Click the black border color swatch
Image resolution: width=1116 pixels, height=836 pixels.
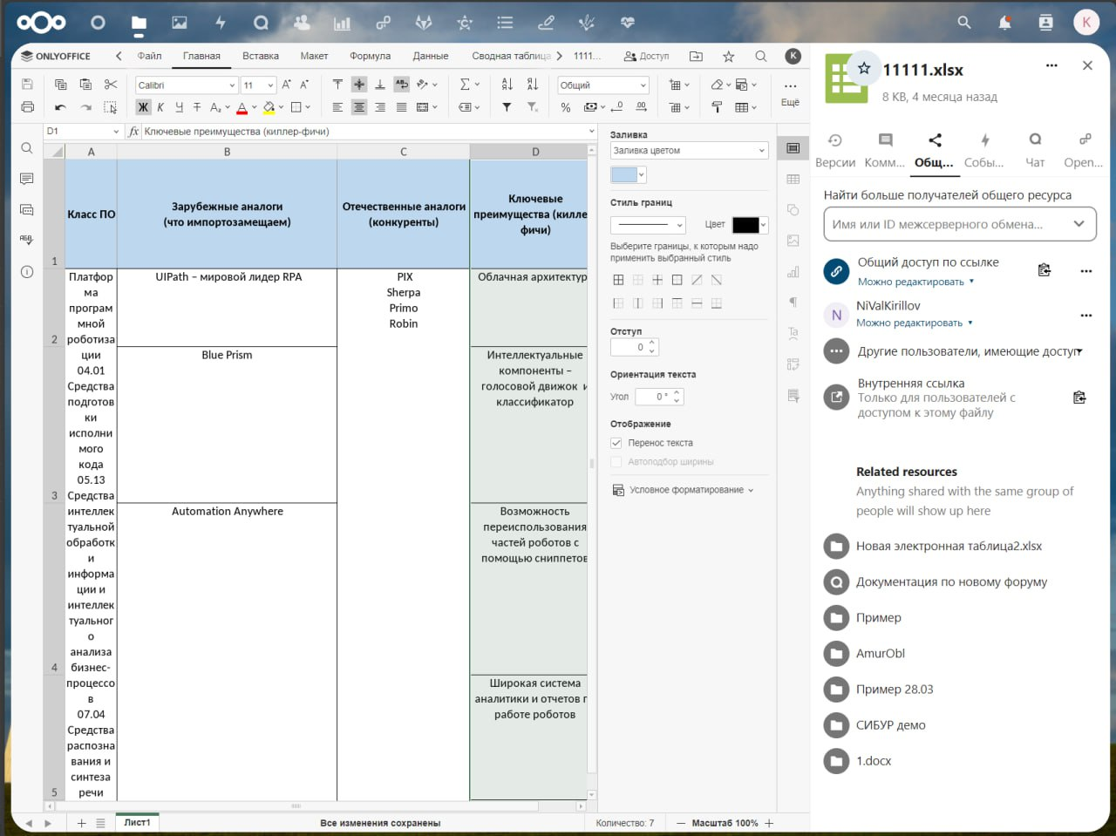[745, 225]
